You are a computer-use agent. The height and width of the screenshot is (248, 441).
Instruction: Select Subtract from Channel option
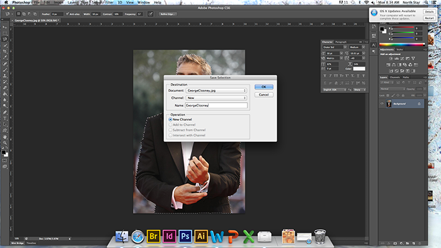coord(171,130)
